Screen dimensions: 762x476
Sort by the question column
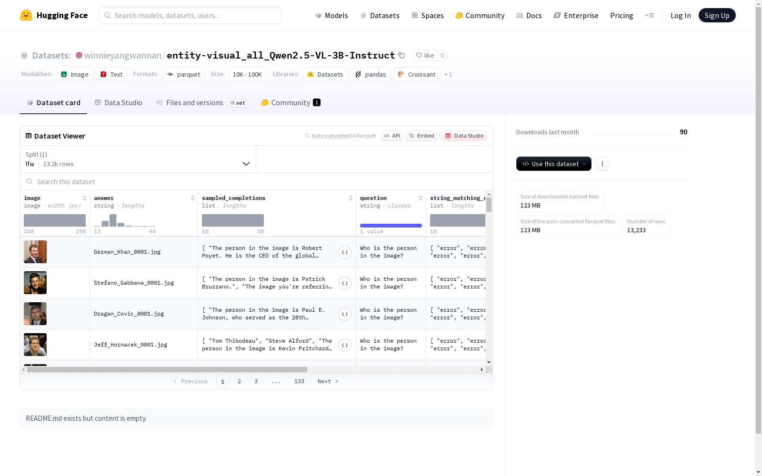point(421,198)
